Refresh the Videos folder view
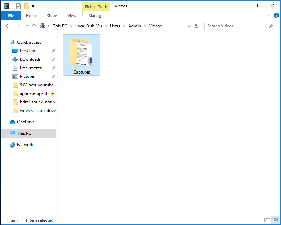The width and height of the screenshot is (281, 225). click(x=196, y=26)
